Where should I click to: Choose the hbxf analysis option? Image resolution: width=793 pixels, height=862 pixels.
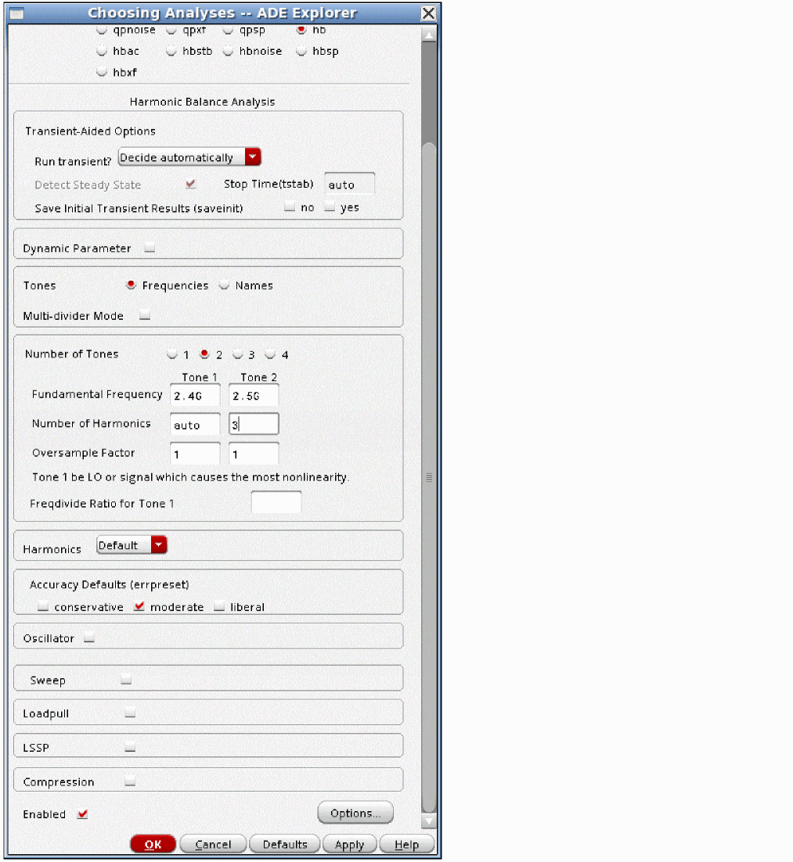tap(102, 72)
